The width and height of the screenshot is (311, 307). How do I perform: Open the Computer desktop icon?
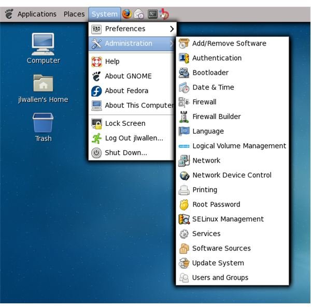click(x=43, y=45)
